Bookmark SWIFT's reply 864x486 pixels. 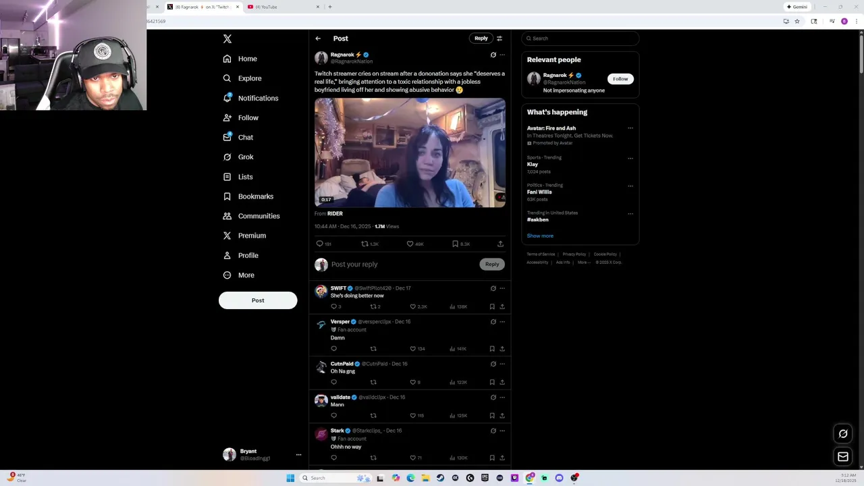coord(492,306)
